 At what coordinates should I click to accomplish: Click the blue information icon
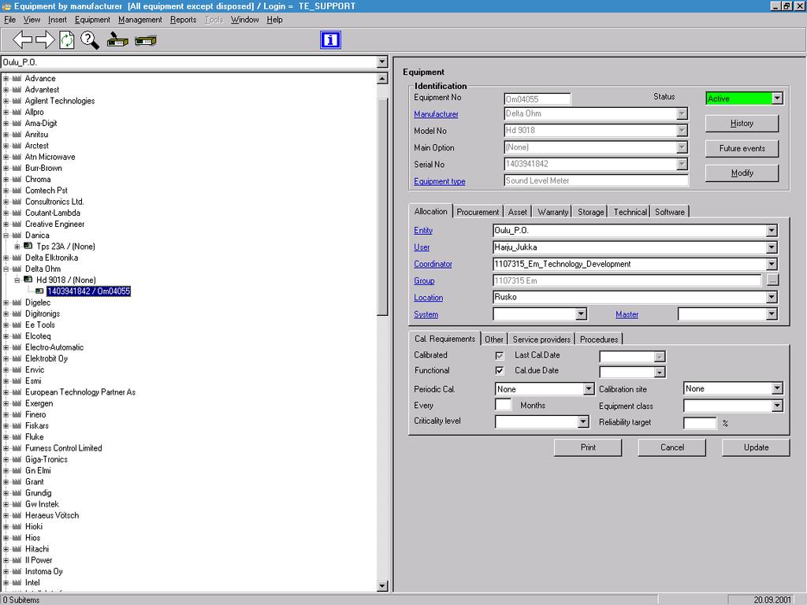[x=330, y=39]
